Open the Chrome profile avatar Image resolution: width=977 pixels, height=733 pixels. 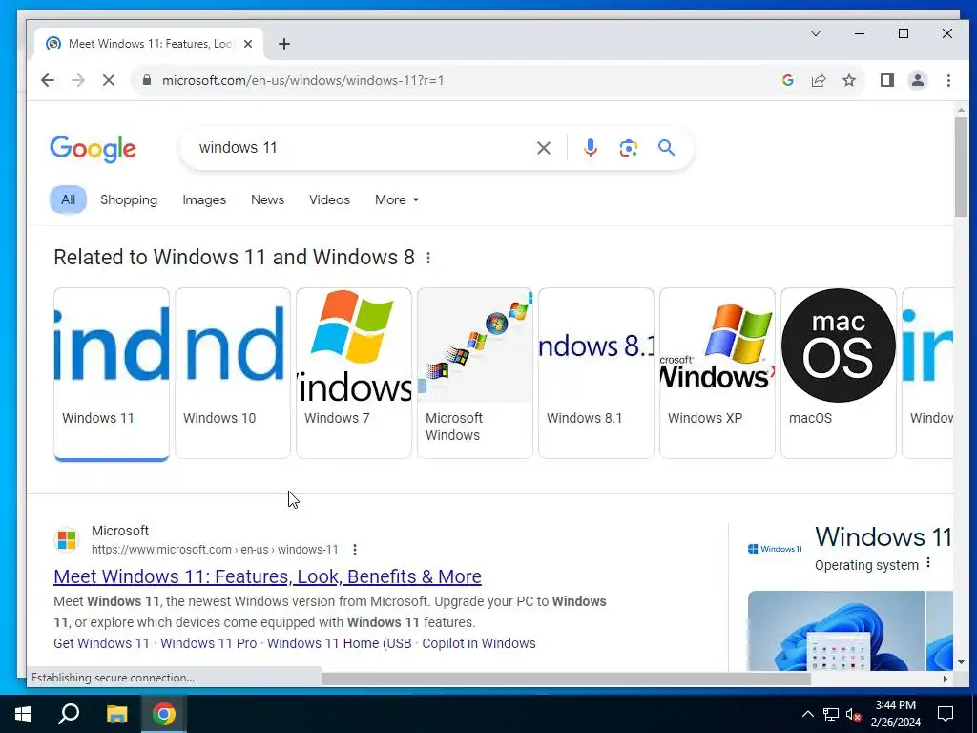click(x=917, y=80)
